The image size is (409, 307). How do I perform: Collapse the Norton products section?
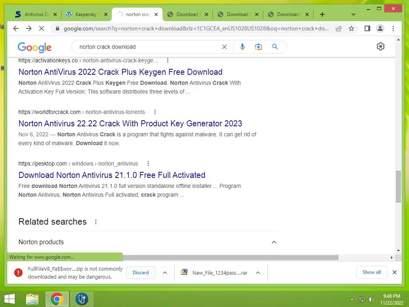tap(274, 242)
